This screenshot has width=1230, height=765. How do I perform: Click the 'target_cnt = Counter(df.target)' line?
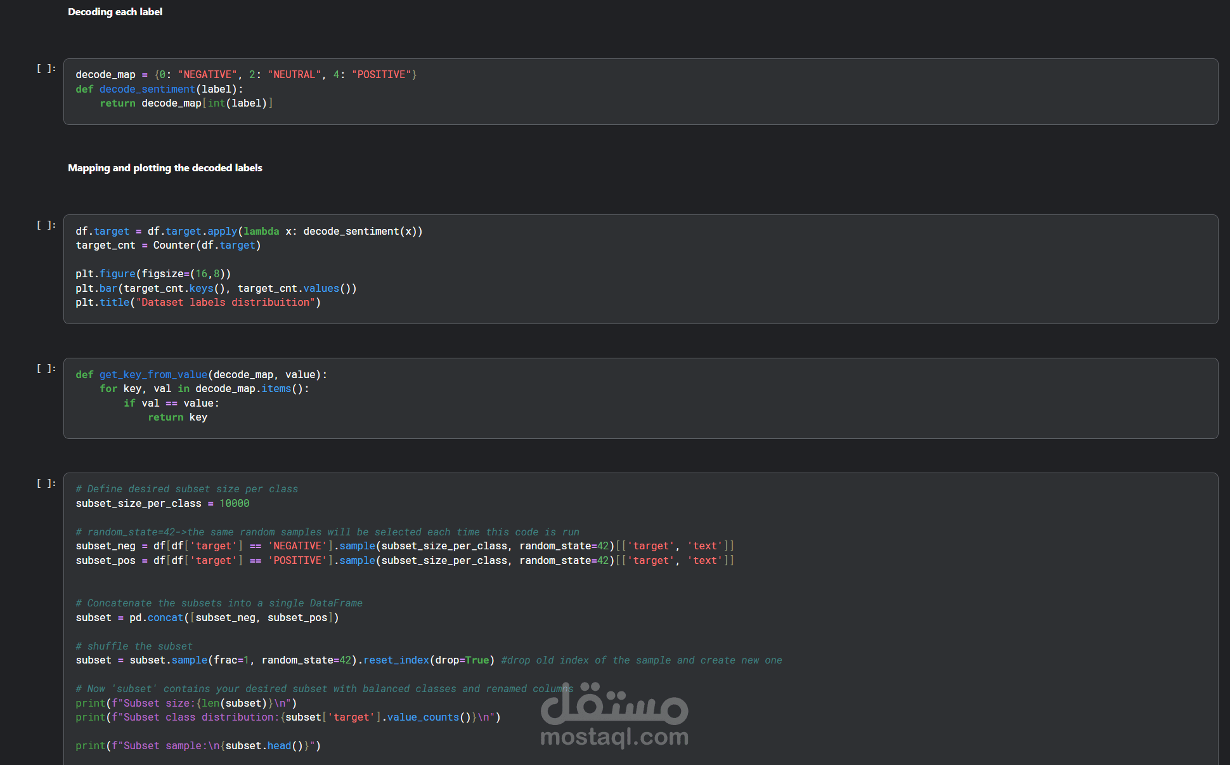pos(168,245)
